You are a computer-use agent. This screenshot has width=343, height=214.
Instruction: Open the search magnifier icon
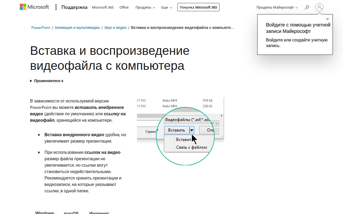tap(307, 7)
